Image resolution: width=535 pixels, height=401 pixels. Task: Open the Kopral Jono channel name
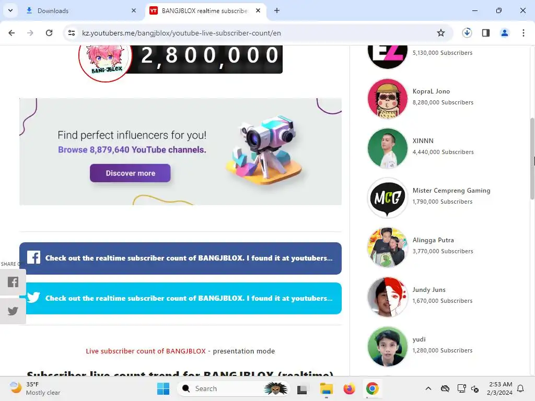coord(431,91)
